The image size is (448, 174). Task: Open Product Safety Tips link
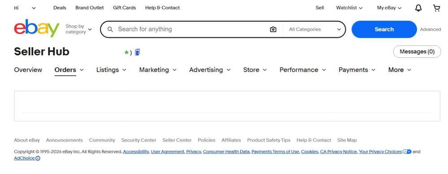(x=269, y=140)
